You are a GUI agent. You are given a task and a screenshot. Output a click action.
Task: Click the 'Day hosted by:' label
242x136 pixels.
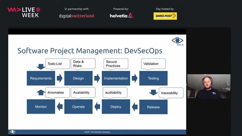coord(165,9)
